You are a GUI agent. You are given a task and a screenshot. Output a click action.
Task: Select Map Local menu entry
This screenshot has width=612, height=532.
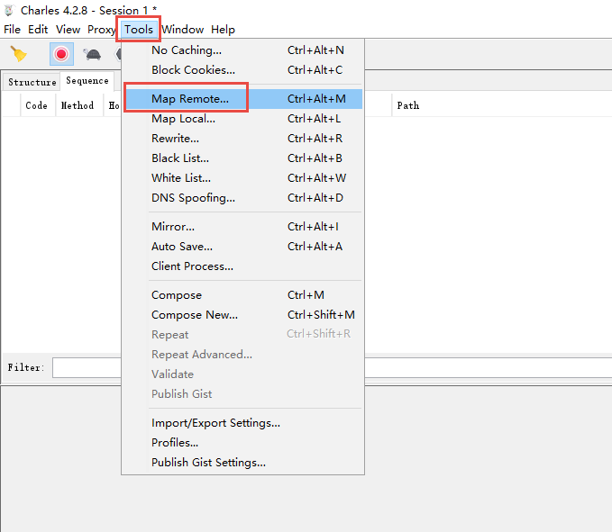click(x=183, y=119)
